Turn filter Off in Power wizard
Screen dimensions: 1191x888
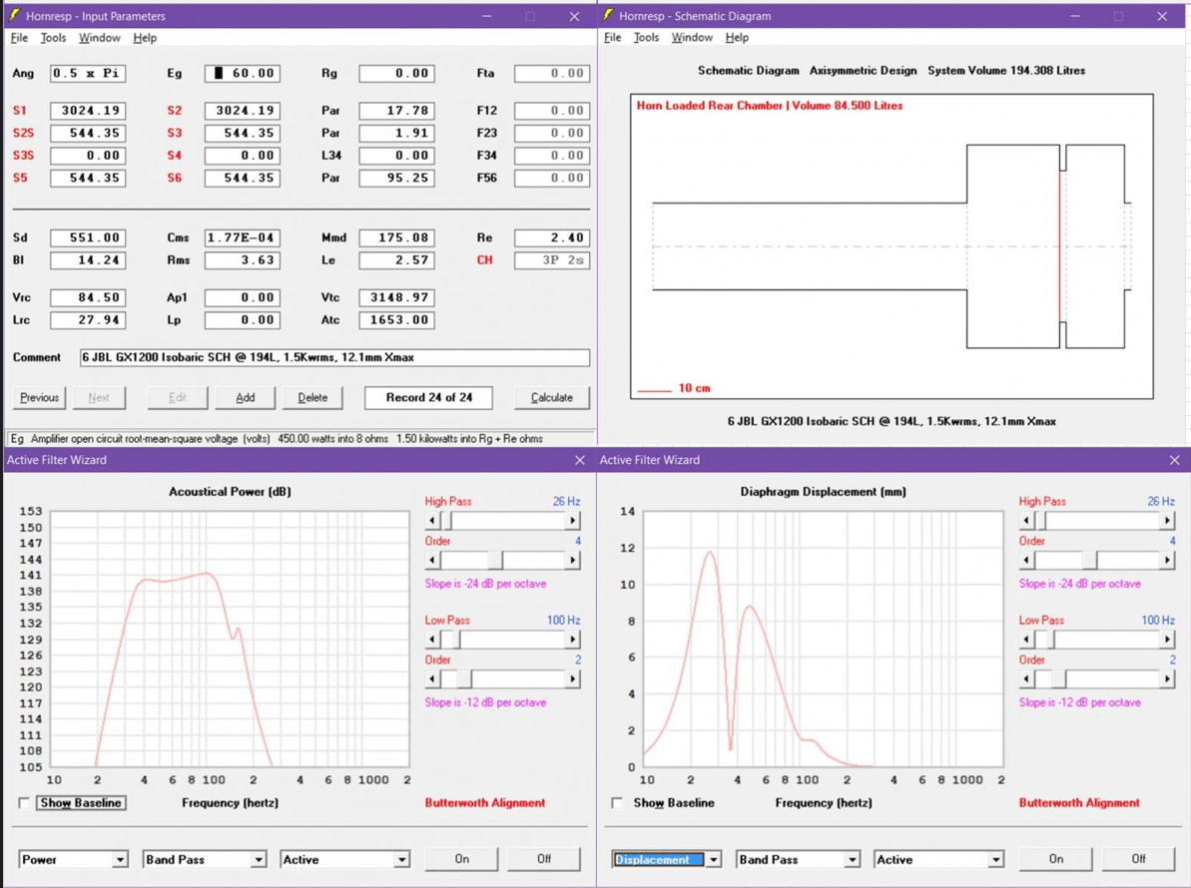pyautogui.click(x=544, y=859)
